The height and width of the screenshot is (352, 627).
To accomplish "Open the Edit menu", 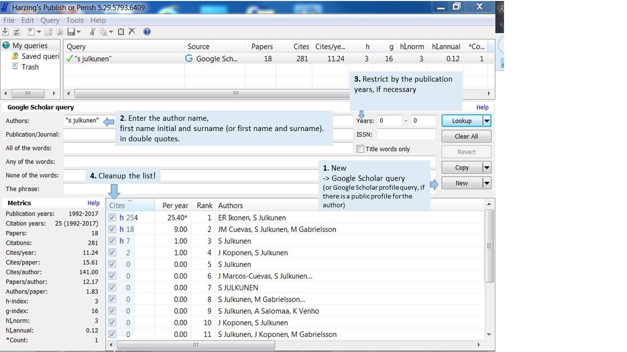I will tap(27, 20).
